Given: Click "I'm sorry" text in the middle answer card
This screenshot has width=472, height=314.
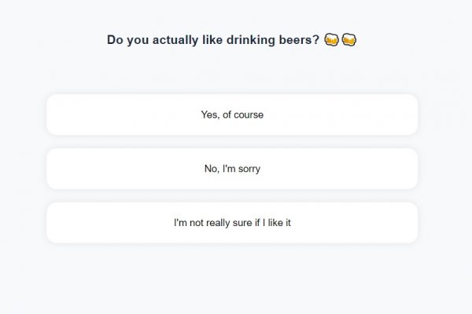Looking at the screenshot, I should [242, 169].
